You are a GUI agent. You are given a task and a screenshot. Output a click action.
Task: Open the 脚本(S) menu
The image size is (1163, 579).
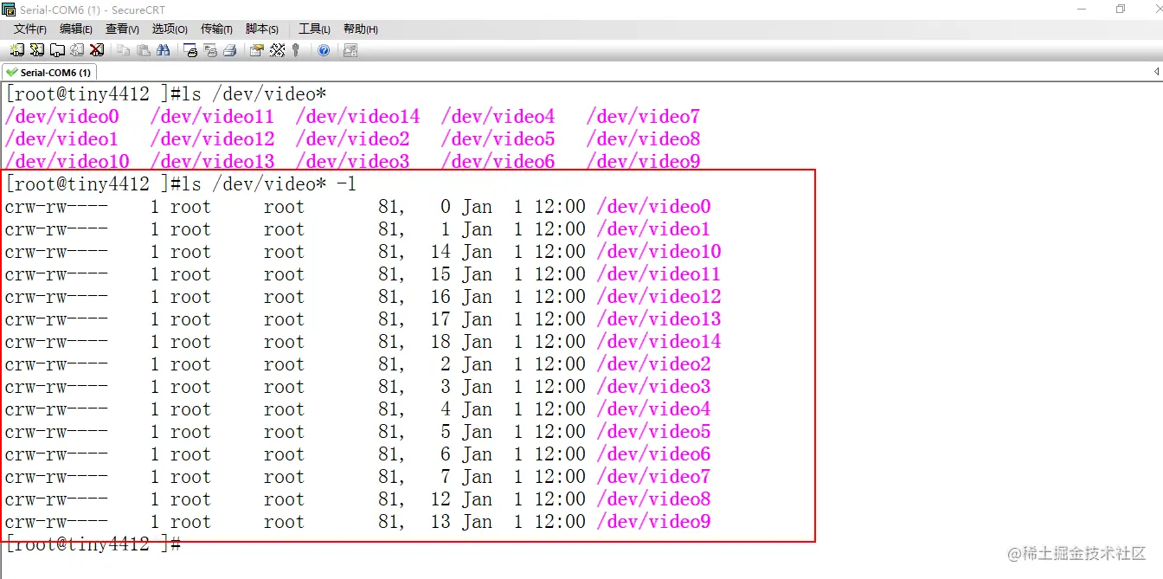click(262, 29)
